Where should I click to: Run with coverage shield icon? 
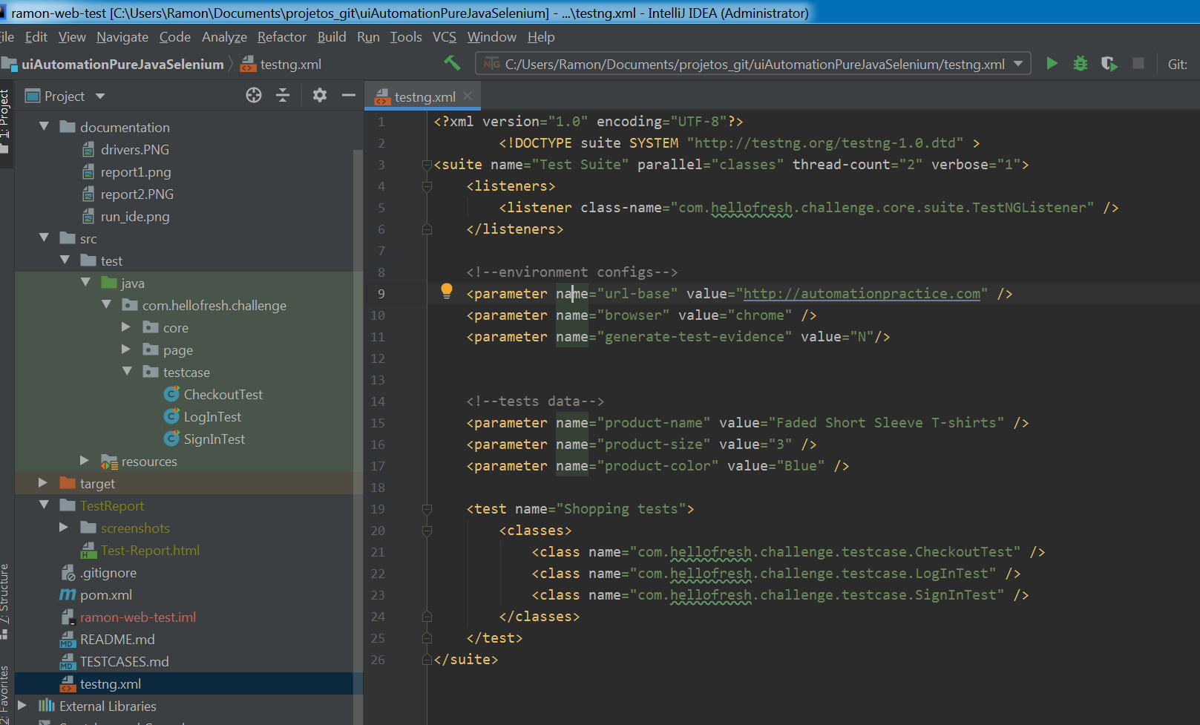(1109, 64)
